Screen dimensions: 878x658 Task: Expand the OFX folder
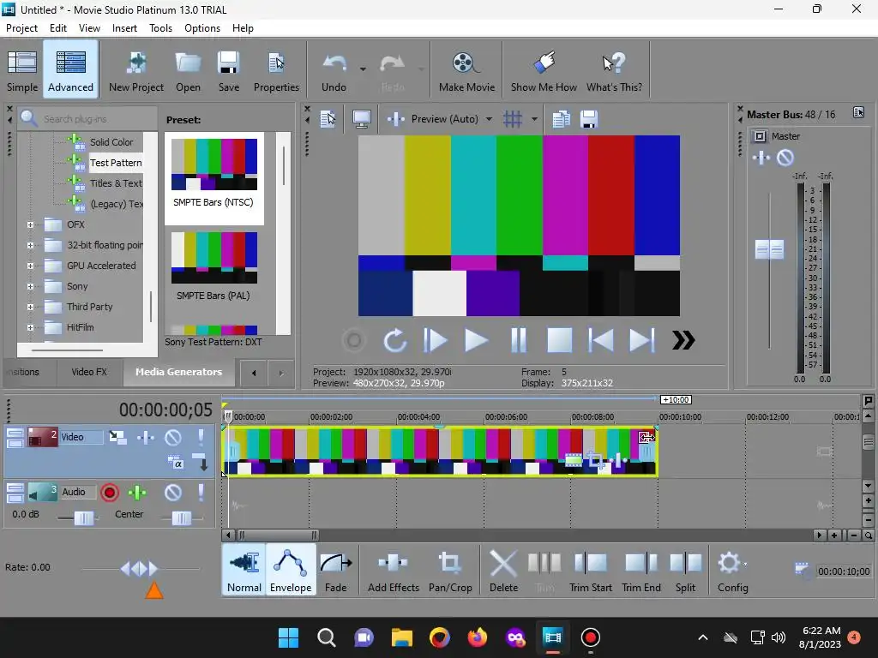(x=30, y=225)
